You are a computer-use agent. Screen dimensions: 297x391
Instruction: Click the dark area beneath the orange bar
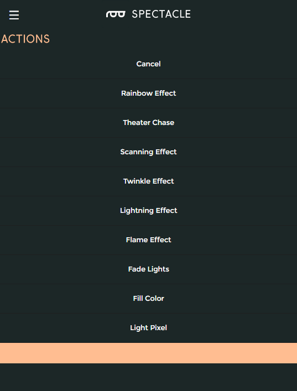coord(148,377)
